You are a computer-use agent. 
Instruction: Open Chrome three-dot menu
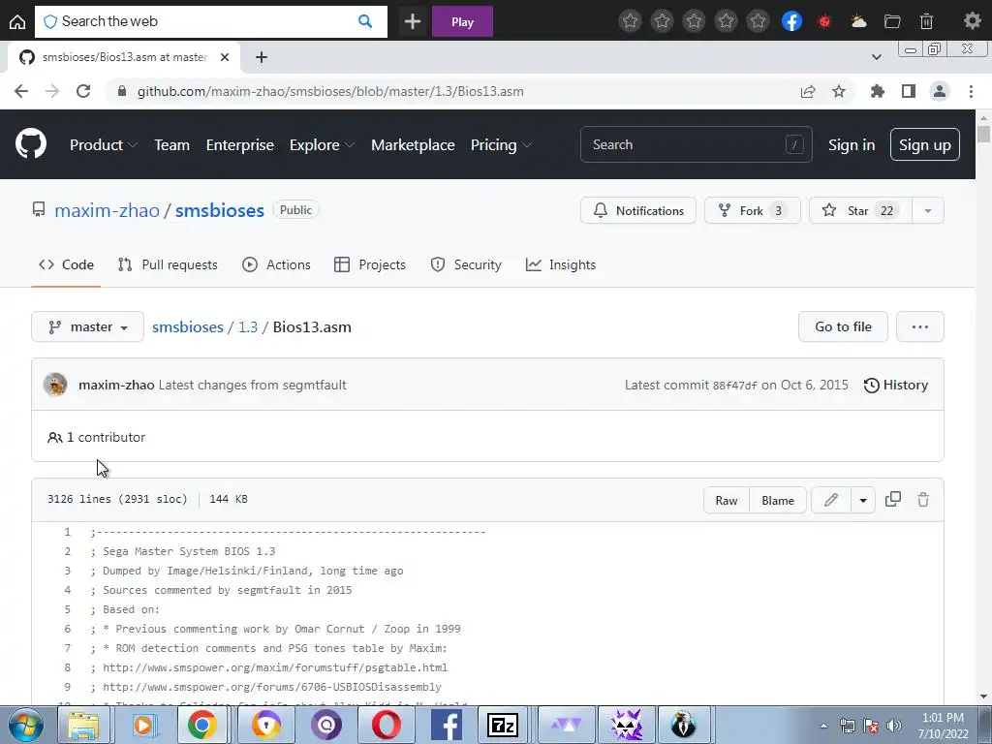[x=971, y=91]
